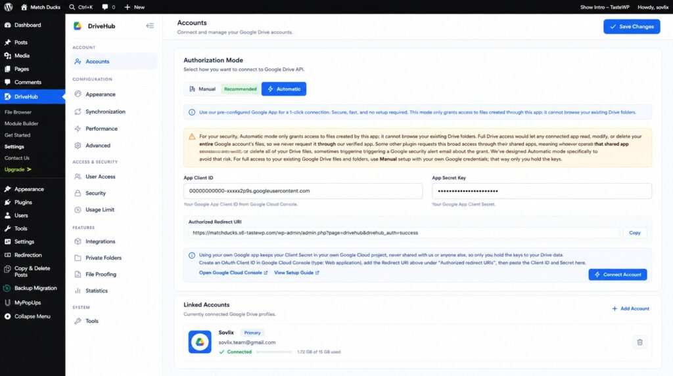
Task: Open Howdy, sovlix user menu
Action: (x=653, y=7)
